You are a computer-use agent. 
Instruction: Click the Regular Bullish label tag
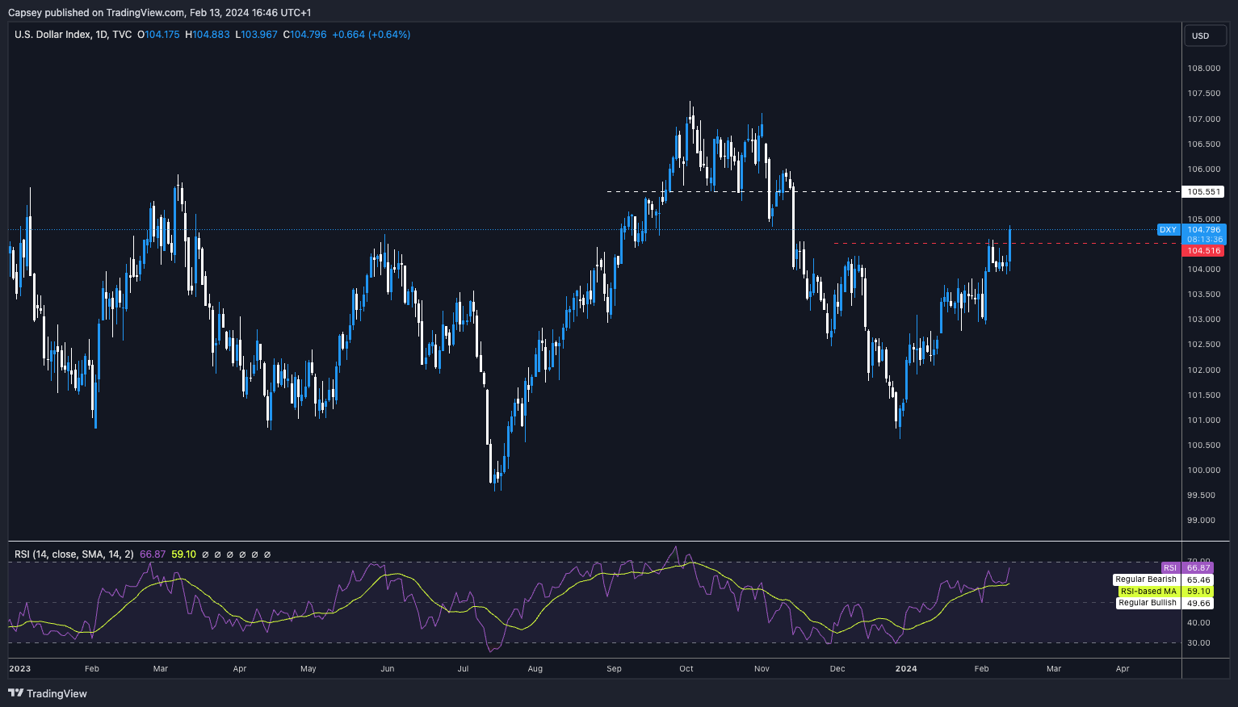[x=1147, y=603]
